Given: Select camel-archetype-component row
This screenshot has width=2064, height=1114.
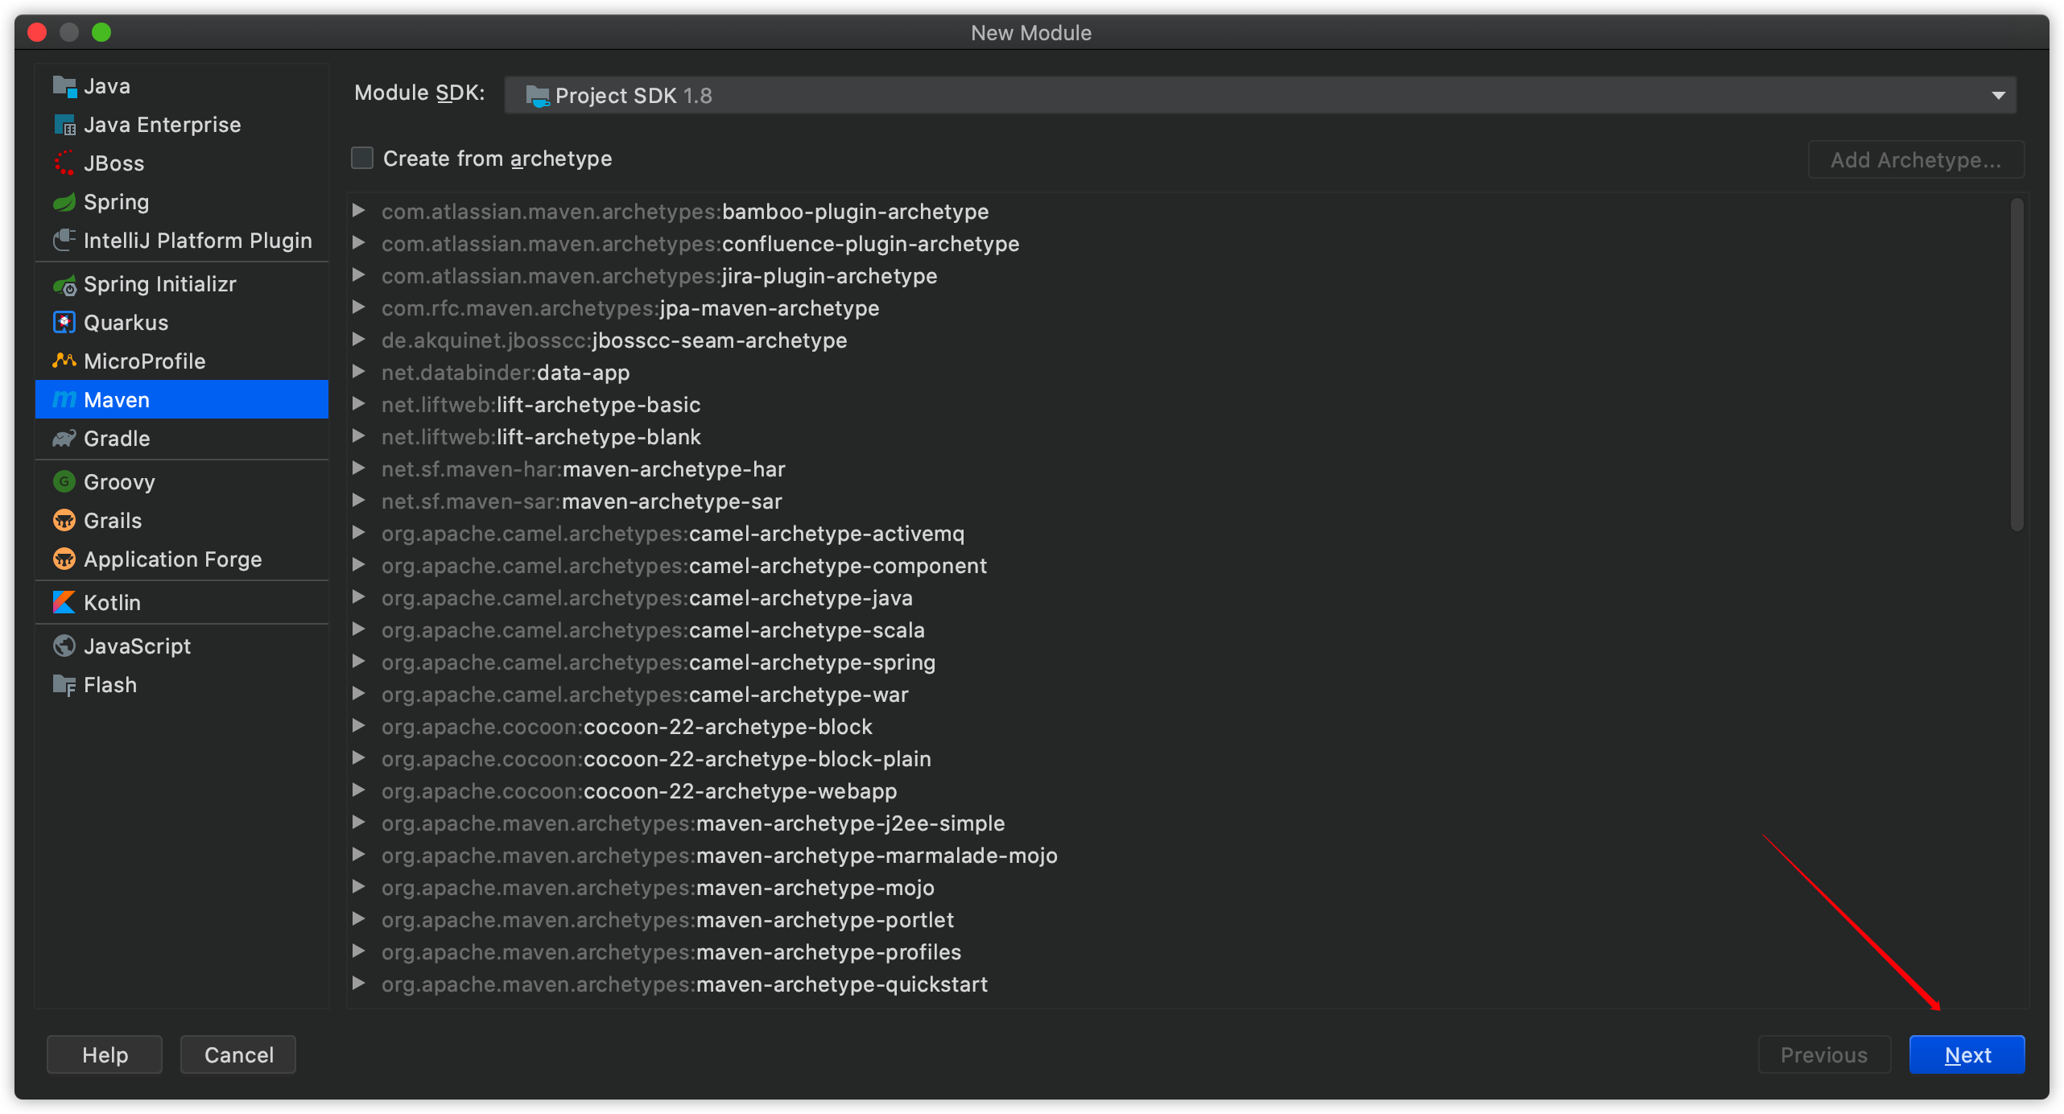Looking at the screenshot, I should tap(1179, 566).
